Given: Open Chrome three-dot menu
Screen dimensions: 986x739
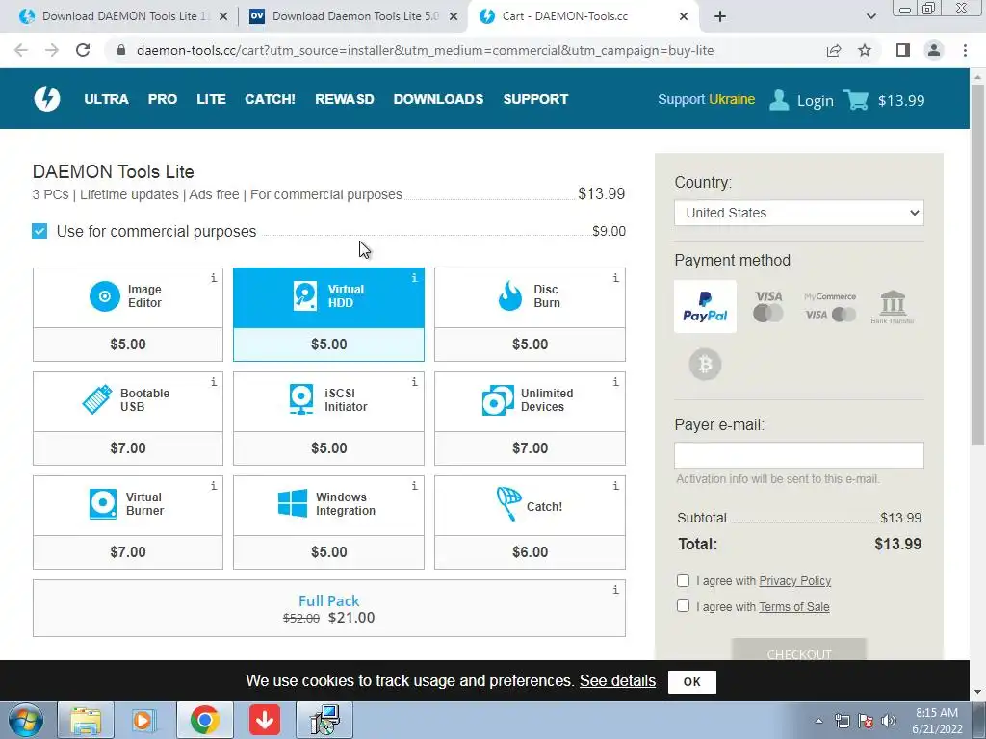Looking at the screenshot, I should click(965, 50).
